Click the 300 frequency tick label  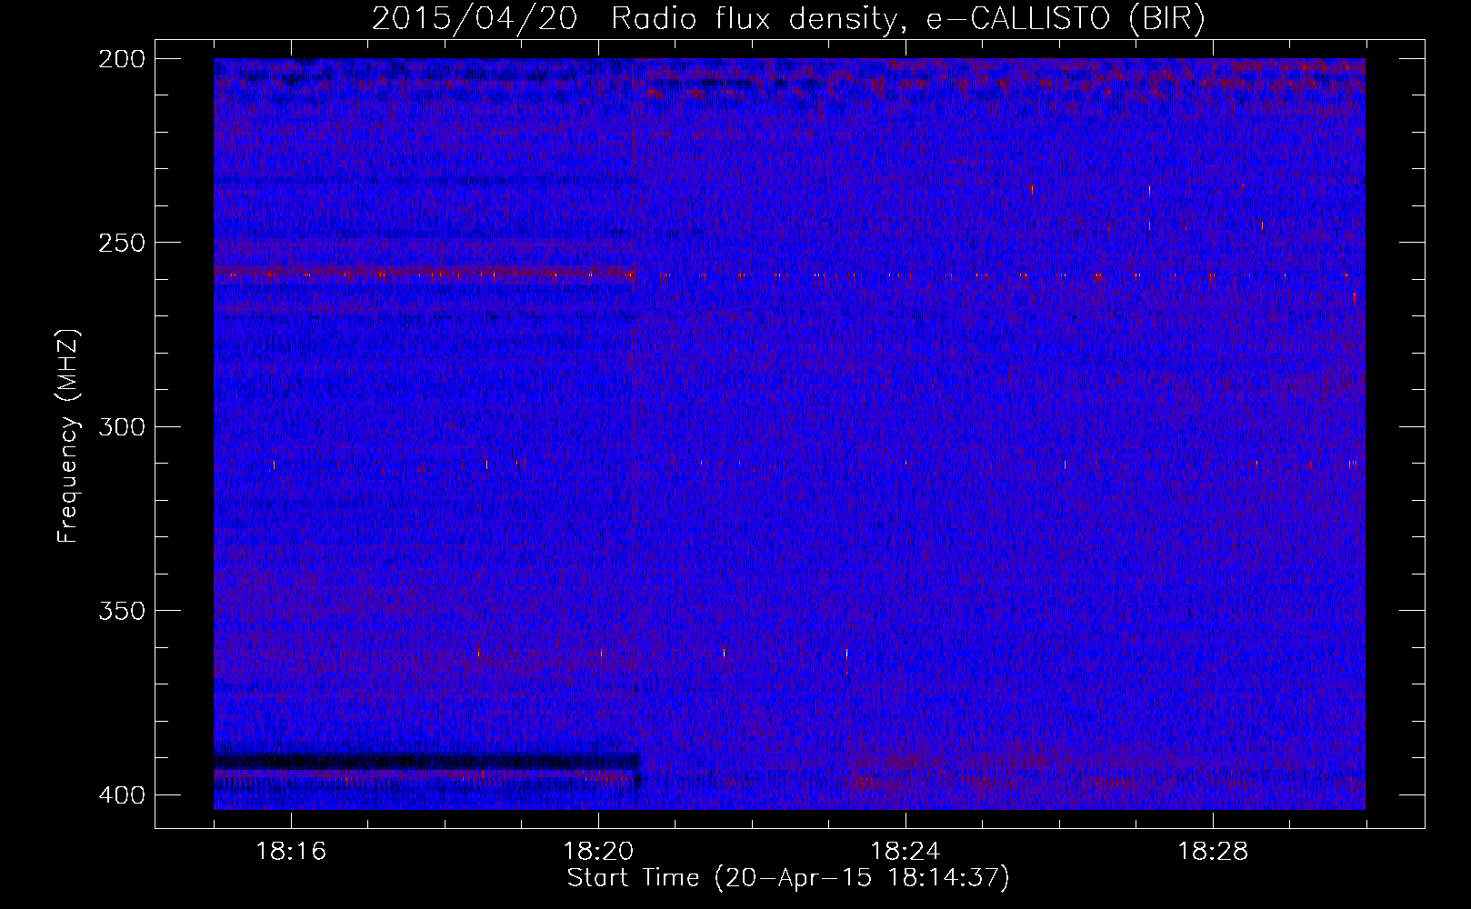121,426
